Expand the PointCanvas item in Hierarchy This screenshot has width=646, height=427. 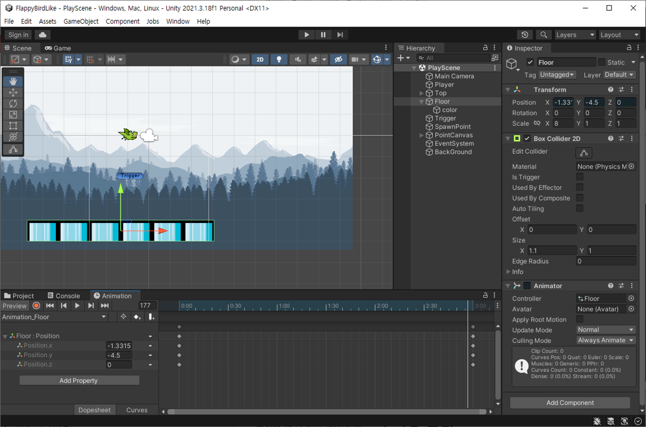point(422,135)
